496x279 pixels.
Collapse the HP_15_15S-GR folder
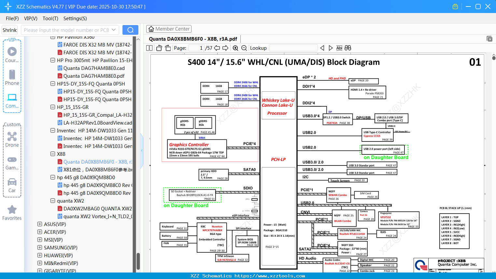[x=53, y=107]
